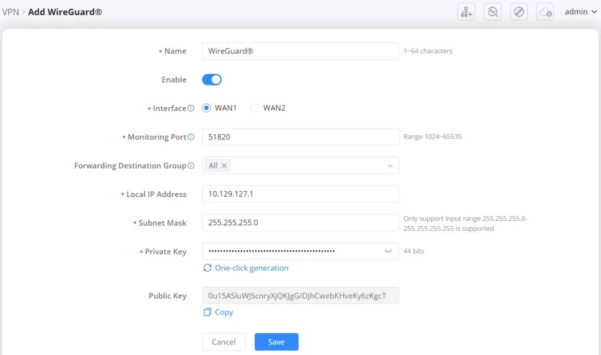Show info tooltip for Forwarding Destination Group

pos(191,166)
